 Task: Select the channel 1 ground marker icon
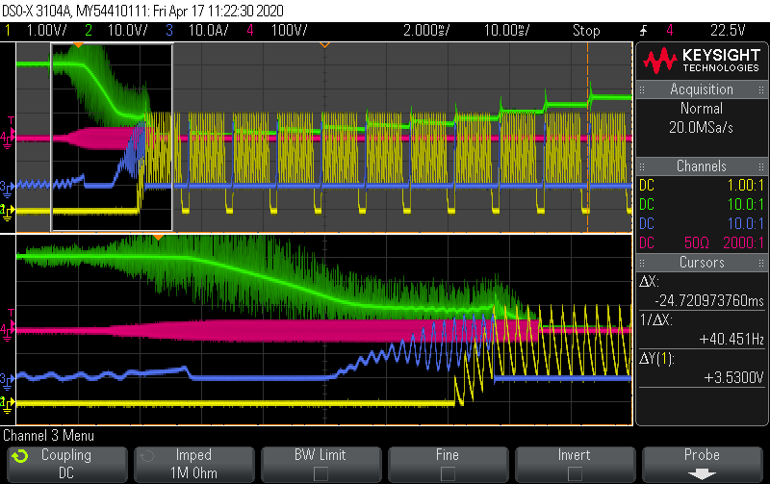pos(6,212)
